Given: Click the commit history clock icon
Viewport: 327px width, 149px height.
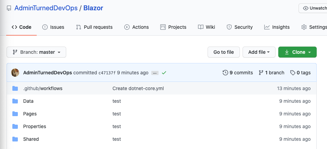Looking at the screenshot, I should 225,73.
